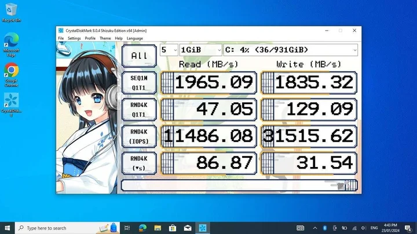Select the CrystalDiskMark desktop shortcut

tap(11, 105)
